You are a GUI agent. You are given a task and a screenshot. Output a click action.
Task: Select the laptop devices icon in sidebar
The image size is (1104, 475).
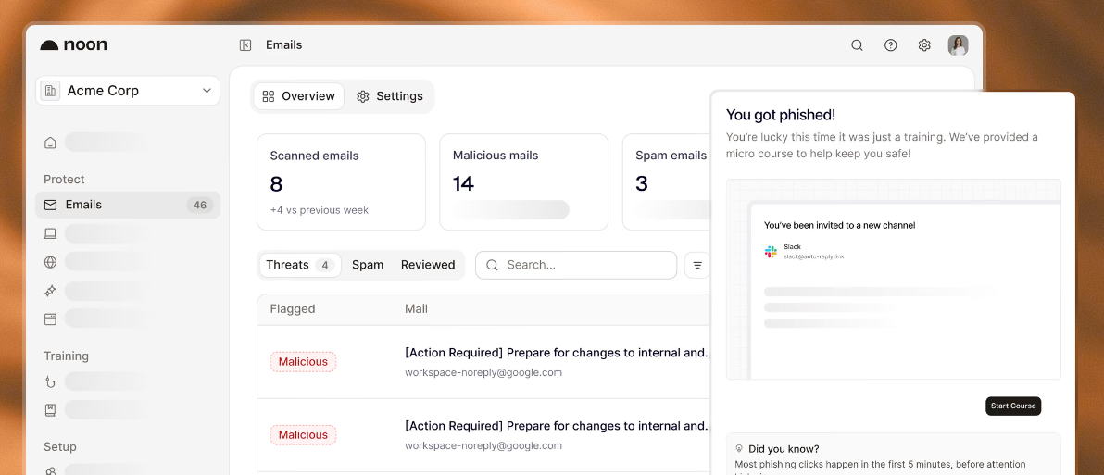[x=50, y=233]
